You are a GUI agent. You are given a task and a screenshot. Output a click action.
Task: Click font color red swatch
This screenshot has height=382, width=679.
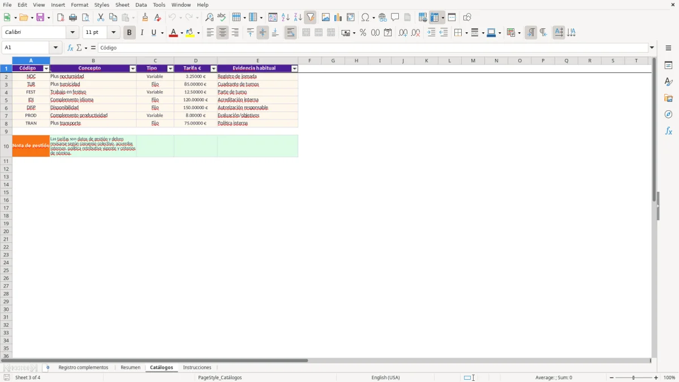(x=173, y=33)
